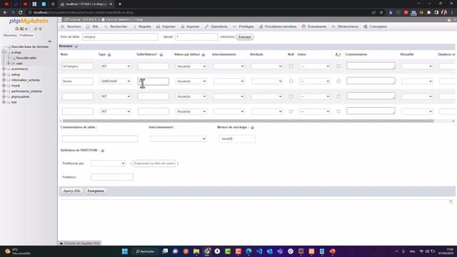Open a new browser tab with plus icon
The height and width of the screenshot is (257, 457).
point(120,4)
